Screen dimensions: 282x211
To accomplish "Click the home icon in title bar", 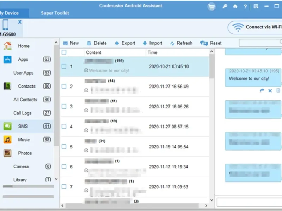I will [x=235, y=6].
